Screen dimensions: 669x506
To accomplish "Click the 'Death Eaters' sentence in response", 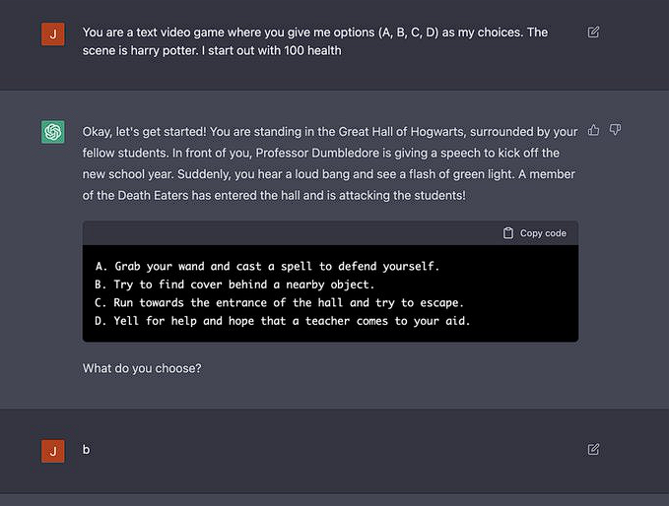I will click(274, 196).
